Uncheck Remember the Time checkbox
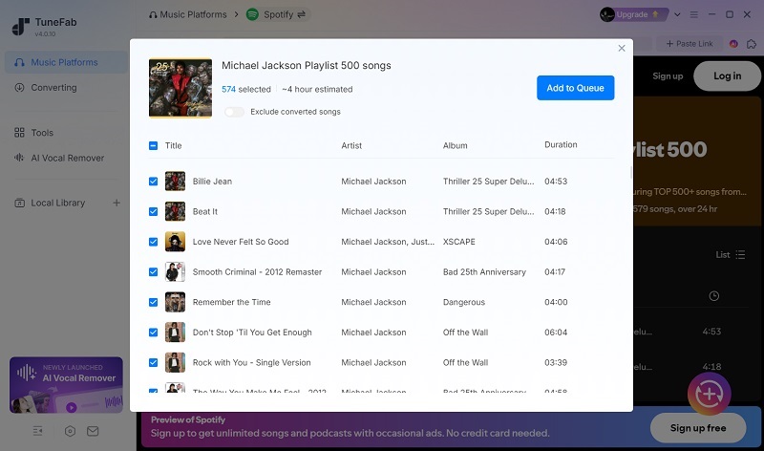The width and height of the screenshot is (764, 451). [x=153, y=302]
